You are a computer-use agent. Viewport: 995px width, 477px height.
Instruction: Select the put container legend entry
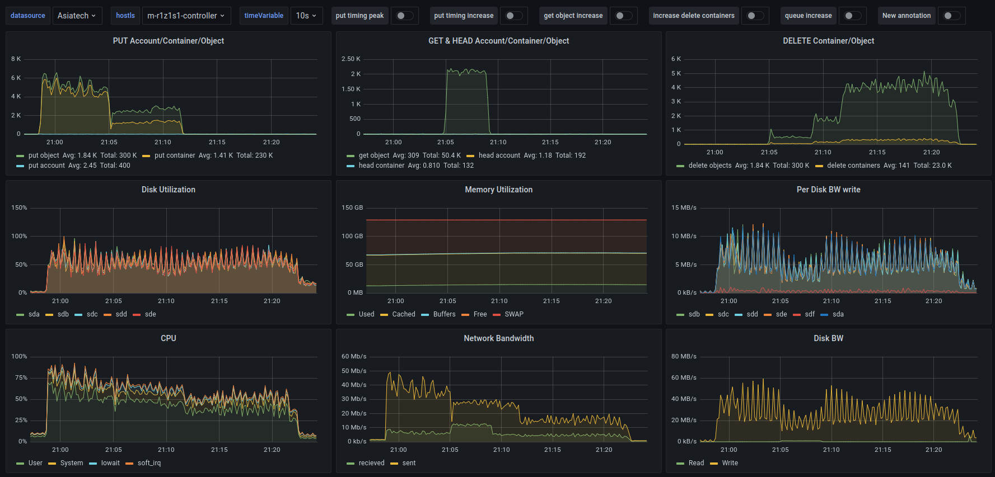(175, 155)
